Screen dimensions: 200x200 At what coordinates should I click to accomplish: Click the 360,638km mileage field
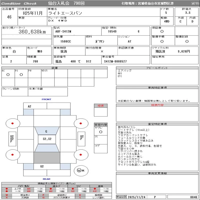tap(32, 32)
